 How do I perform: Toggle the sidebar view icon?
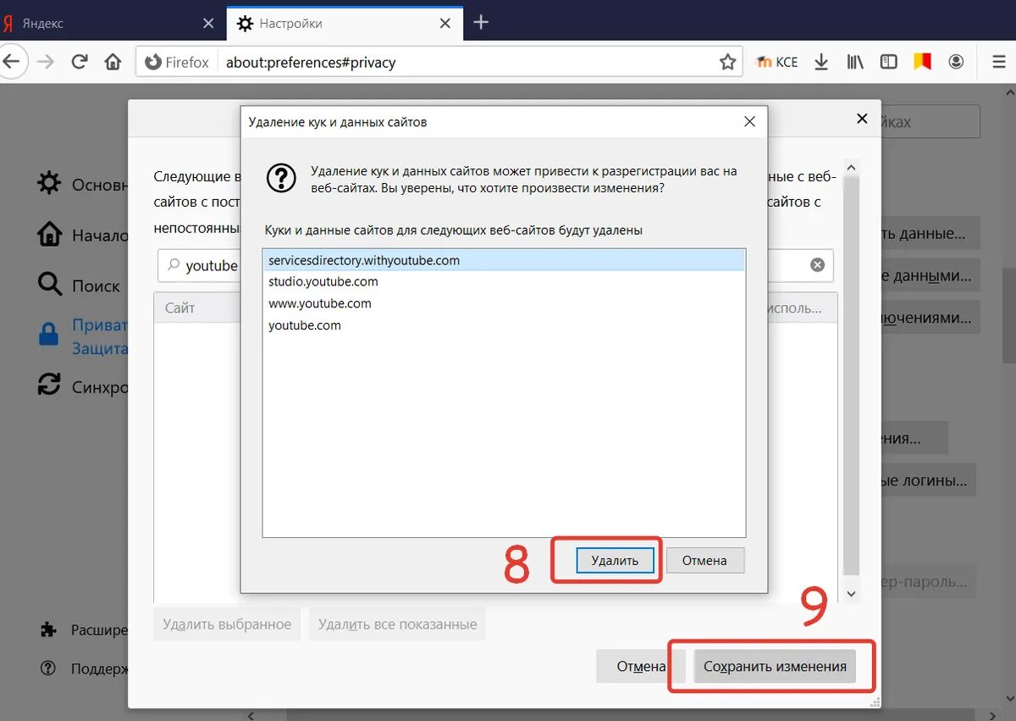(x=888, y=62)
